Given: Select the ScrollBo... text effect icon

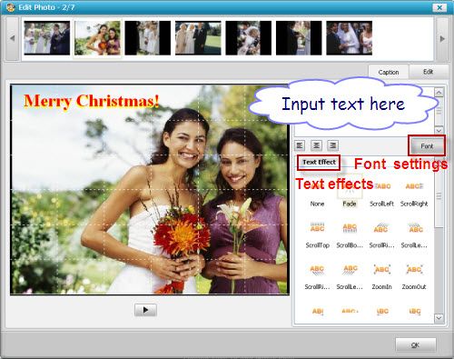Looking at the screenshot, I should click(350, 228).
